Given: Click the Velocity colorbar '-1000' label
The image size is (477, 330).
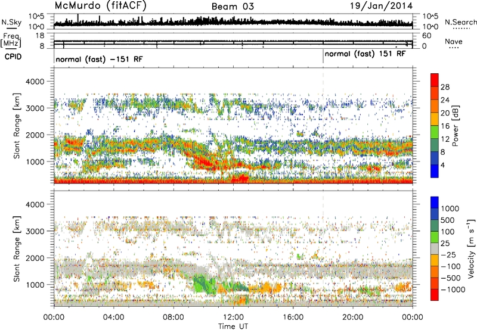Looking at the screenshot, I should (x=453, y=289).
